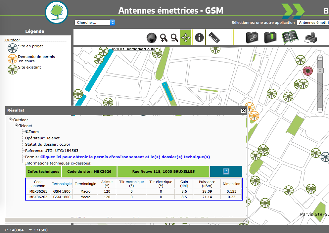Click the 0.23 dimension value
This screenshot has width=329, height=233.
coord(231,197)
